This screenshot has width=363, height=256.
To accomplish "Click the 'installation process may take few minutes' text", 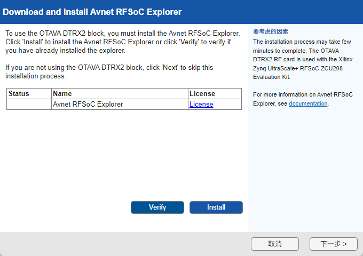I will 302,41.
